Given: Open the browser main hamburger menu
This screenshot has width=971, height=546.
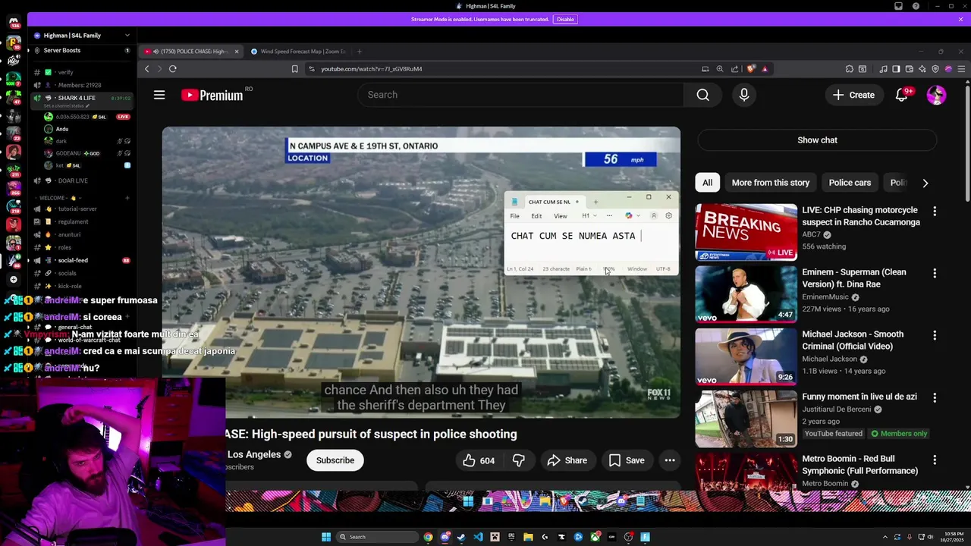Looking at the screenshot, I should [961, 69].
